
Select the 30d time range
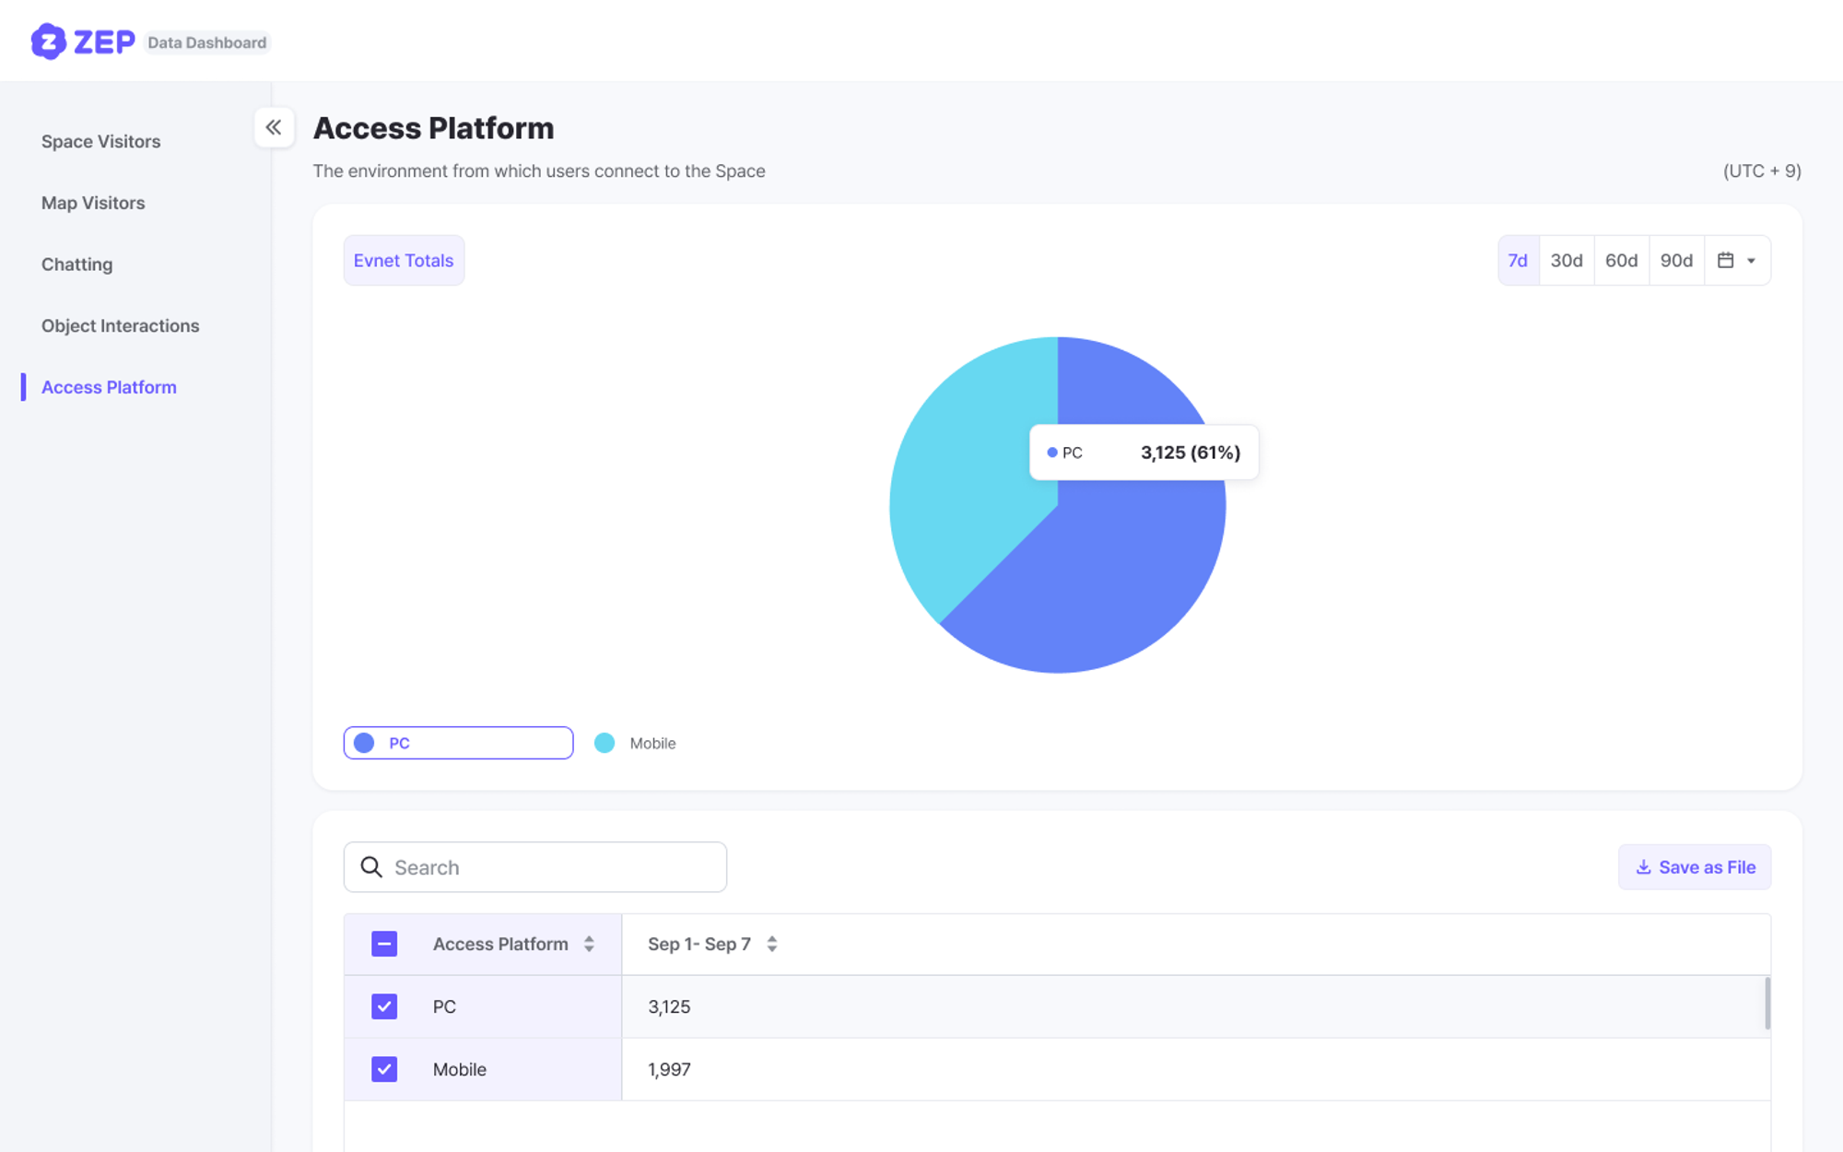pyautogui.click(x=1566, y=260)
